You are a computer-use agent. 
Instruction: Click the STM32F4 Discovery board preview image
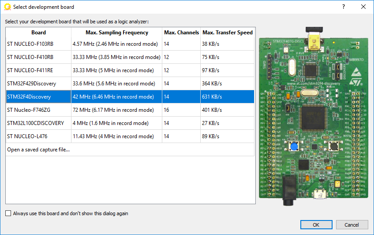coord(314,116)
